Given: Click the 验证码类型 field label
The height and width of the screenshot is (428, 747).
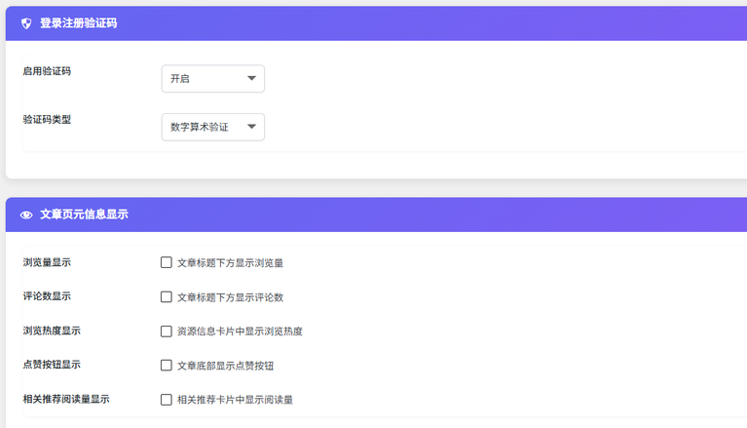Looking at the screenshot, I should tap(47, 119).
